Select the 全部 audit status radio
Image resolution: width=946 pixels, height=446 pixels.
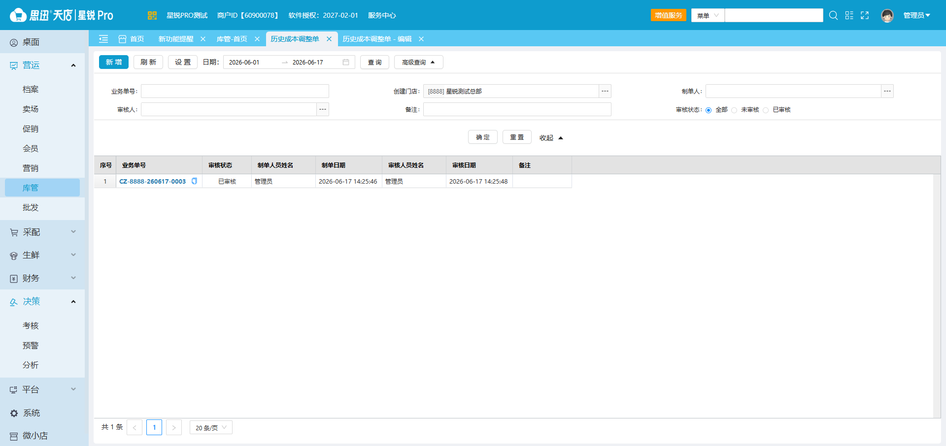[x=709, y=110]
